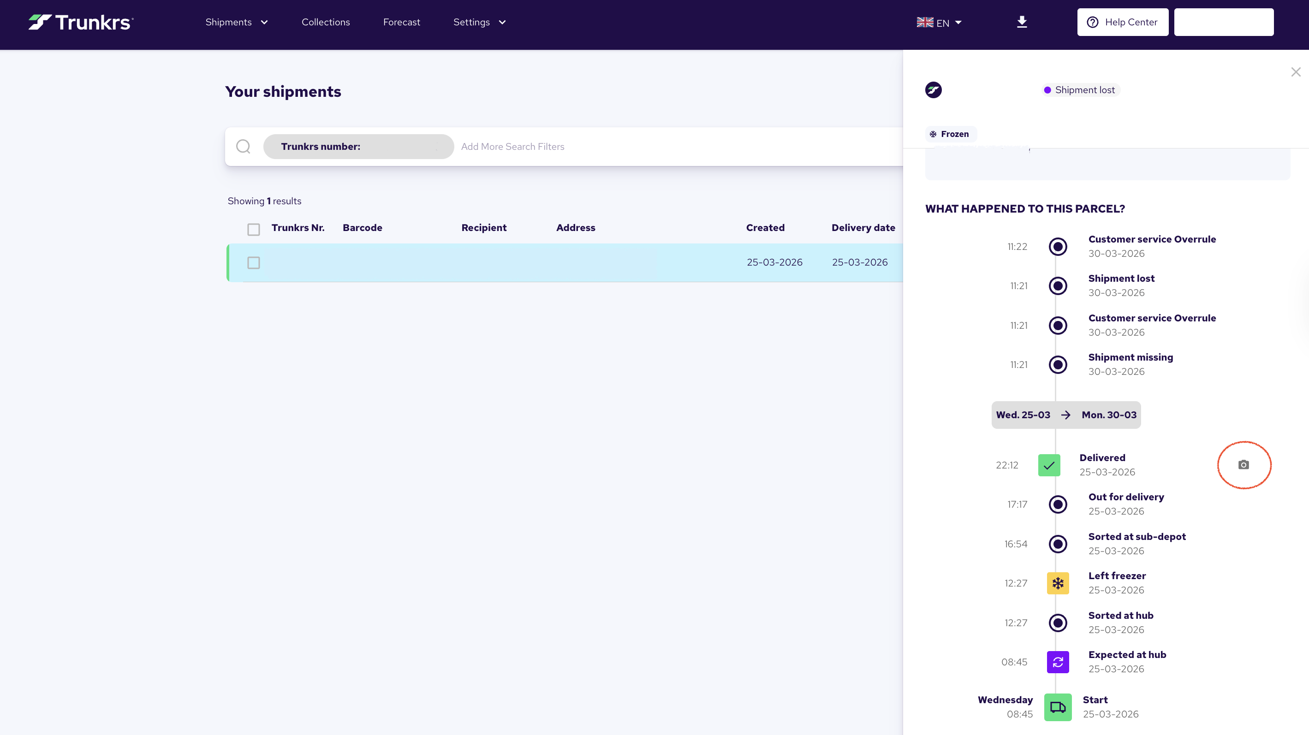Image resolution: width=1309 pixels, height=735 pixels.
Task: Click the Left freezer event label
Action: [x=1117, y=575]
